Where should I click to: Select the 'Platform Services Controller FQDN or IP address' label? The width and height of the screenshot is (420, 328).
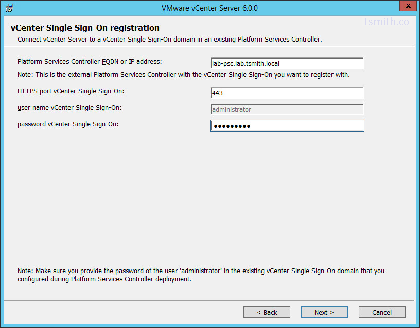(90, 62)
